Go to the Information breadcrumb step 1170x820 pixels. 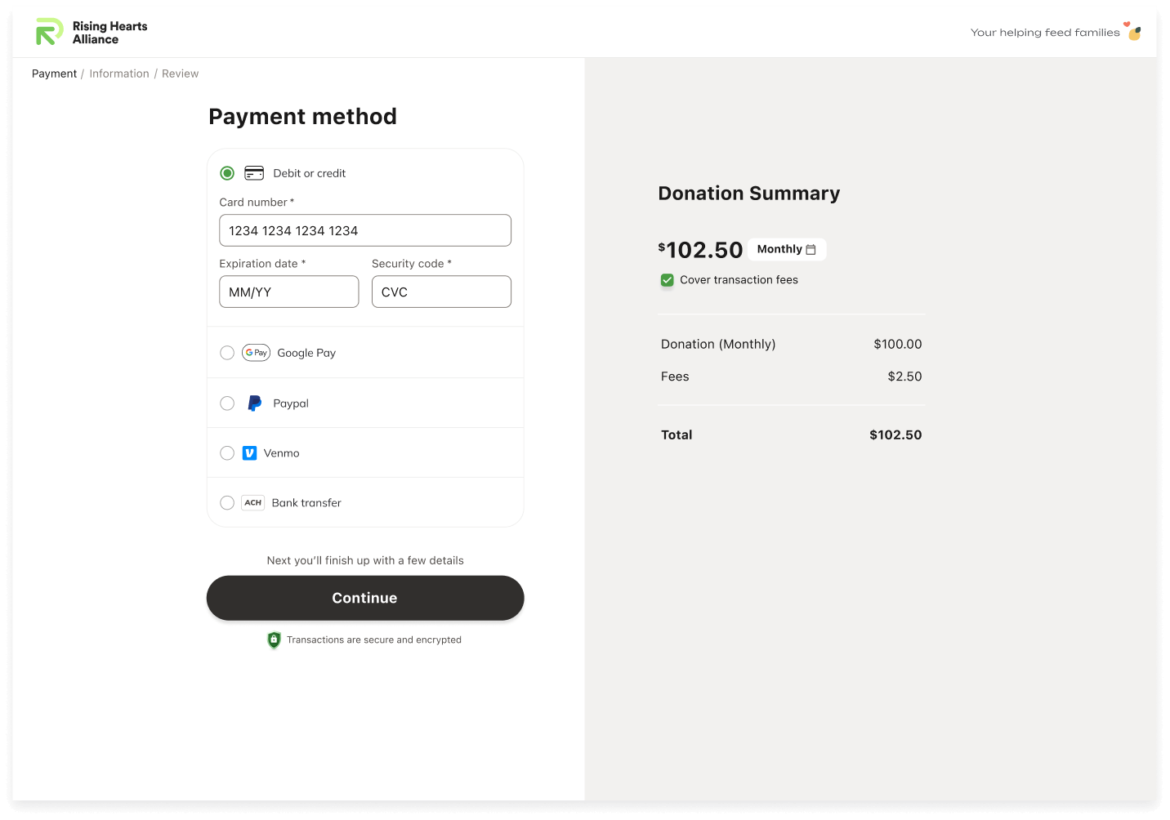click(x=119, y=74)
